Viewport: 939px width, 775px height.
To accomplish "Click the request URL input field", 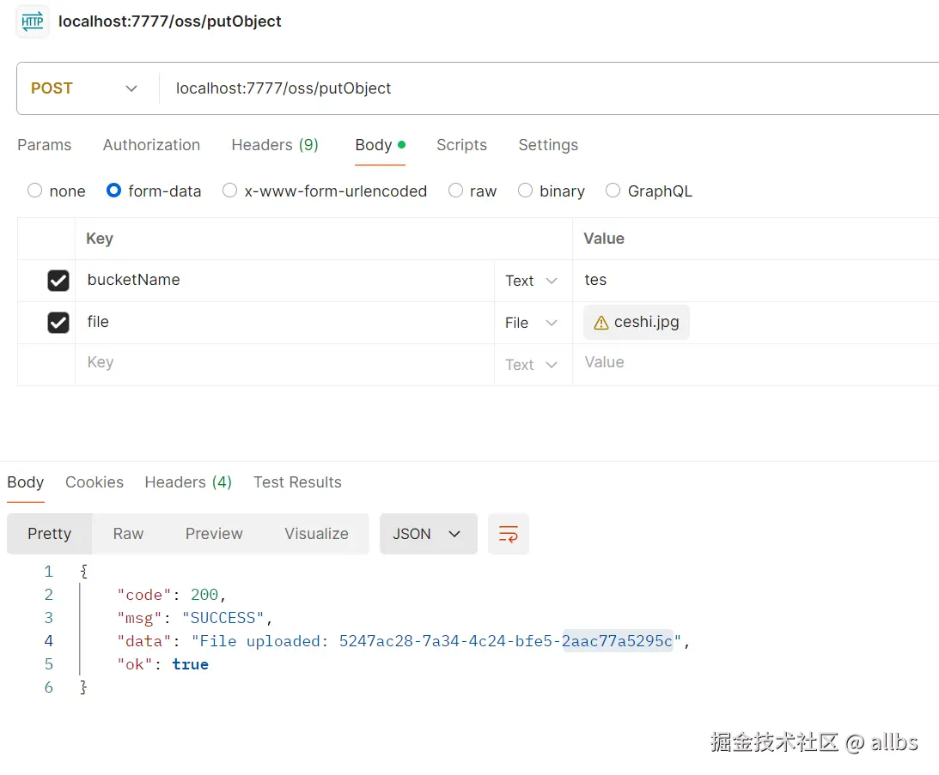I will [549, 88].
